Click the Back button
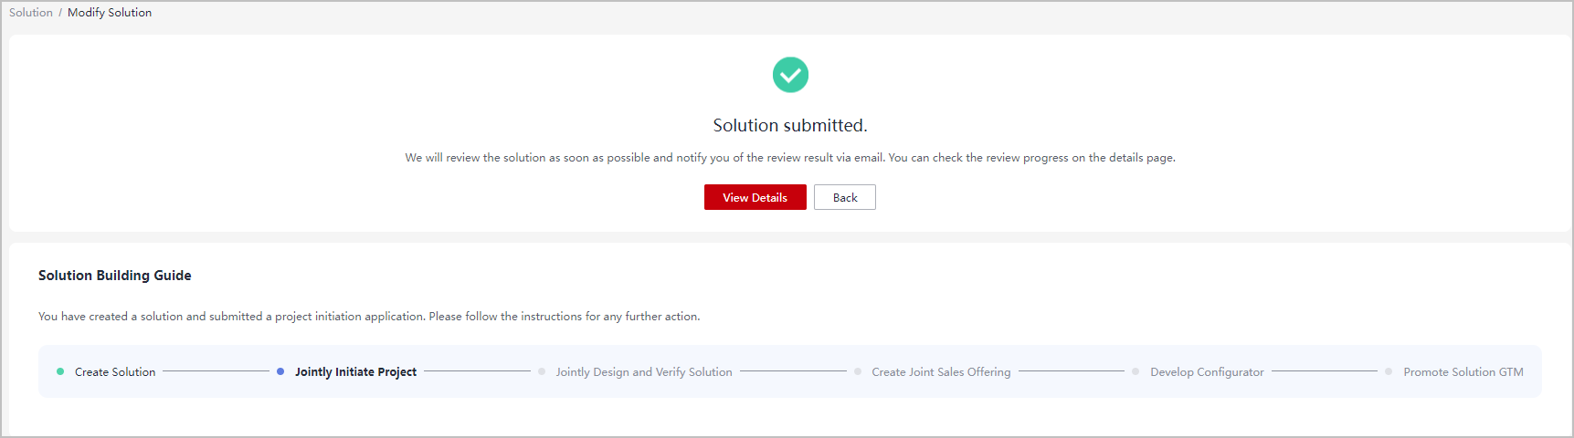The height and width of the screenshot is (438, 1574). pos(845,197)
